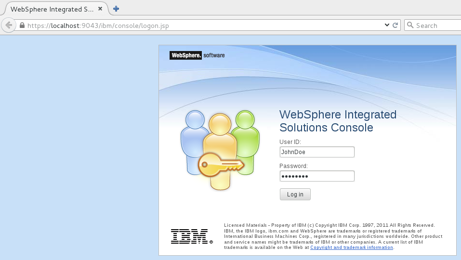Click the search magnifier icon

pyautogui.click(x=410, y=25)
